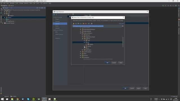Viewport: 180px width, 101px height.
Task: Click Cancel in Attach Files dialog
Action: (114, 63)
